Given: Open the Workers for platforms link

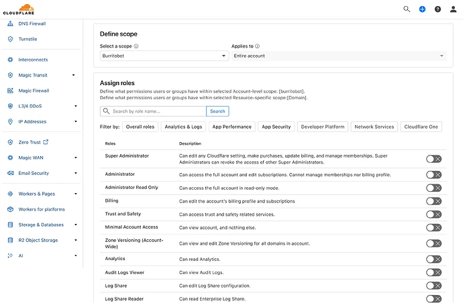Looking at the screenshot, I should [42, 209].
